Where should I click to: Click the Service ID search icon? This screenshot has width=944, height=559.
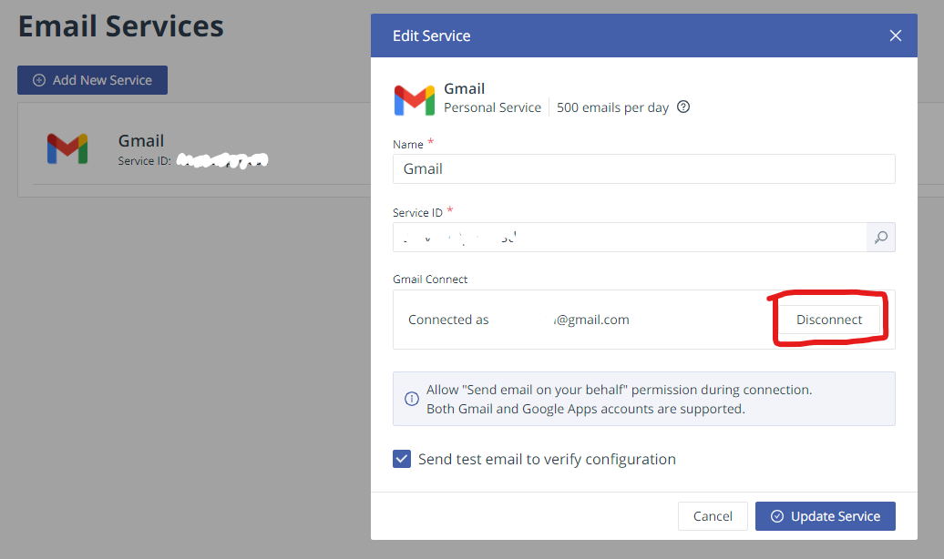tap(881, 237)
